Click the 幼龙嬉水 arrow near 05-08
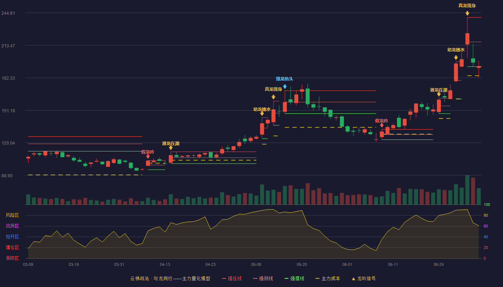The width and height of the screenshot is (503, 287). click(x=262, y=114)
